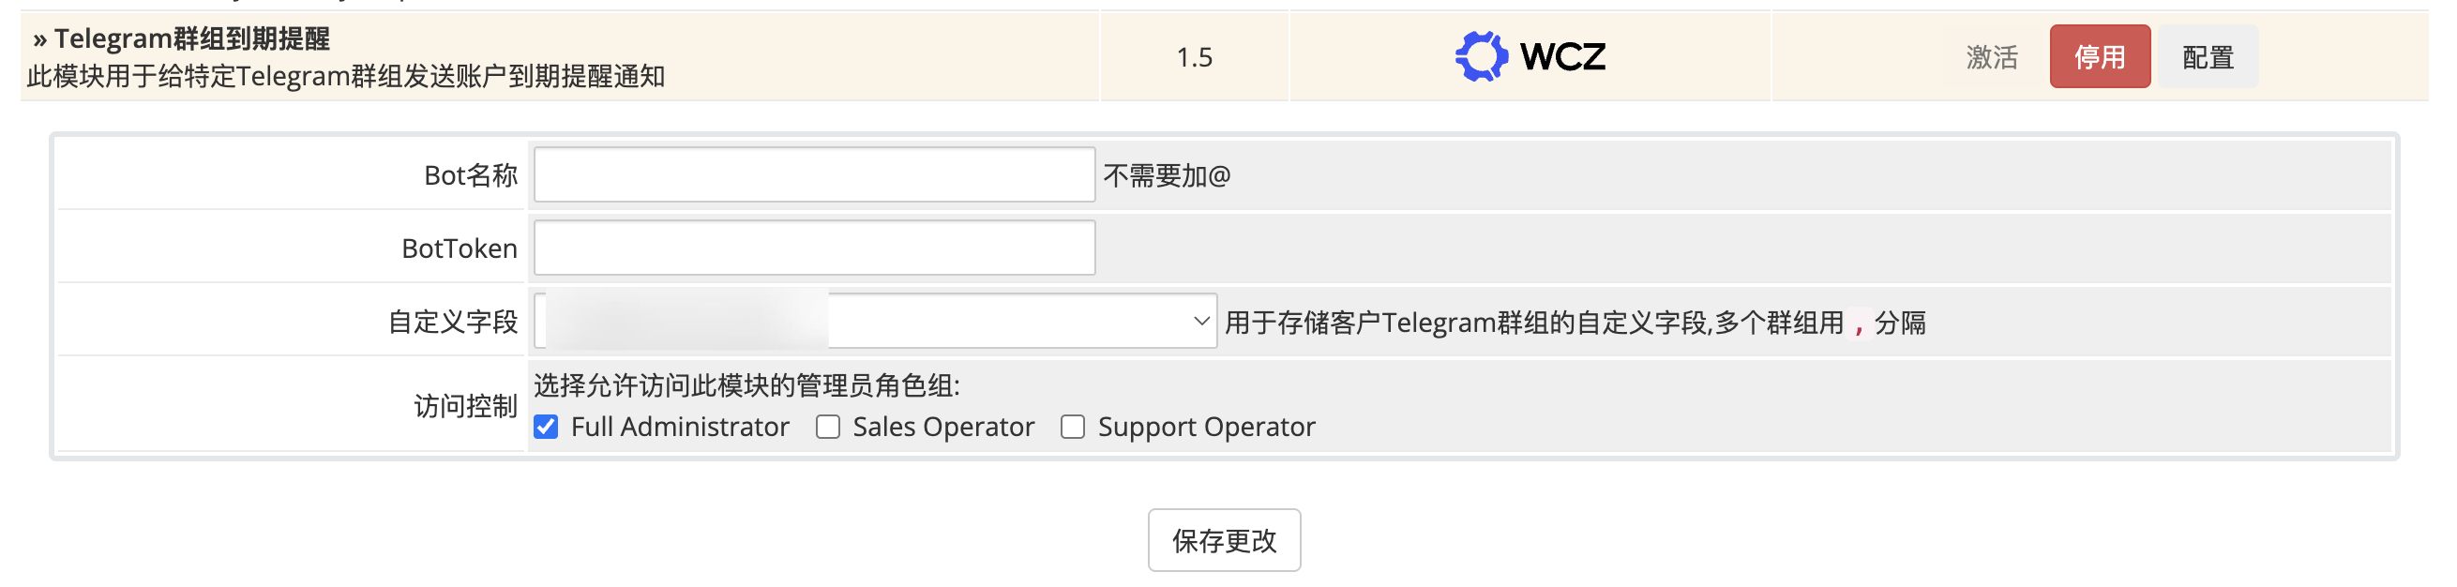Tick the Support Operator checkbox
Viewport: 2457px width, 587px height.
coord(1073,427)
